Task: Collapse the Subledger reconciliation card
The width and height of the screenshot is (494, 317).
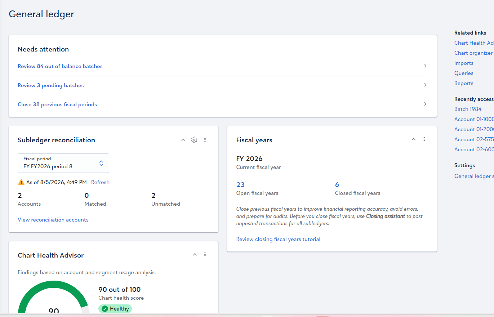Action: point(183,140)
